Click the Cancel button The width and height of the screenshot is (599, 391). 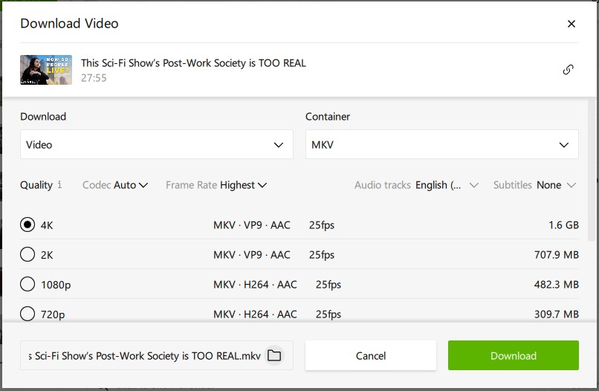click(370, 355)
